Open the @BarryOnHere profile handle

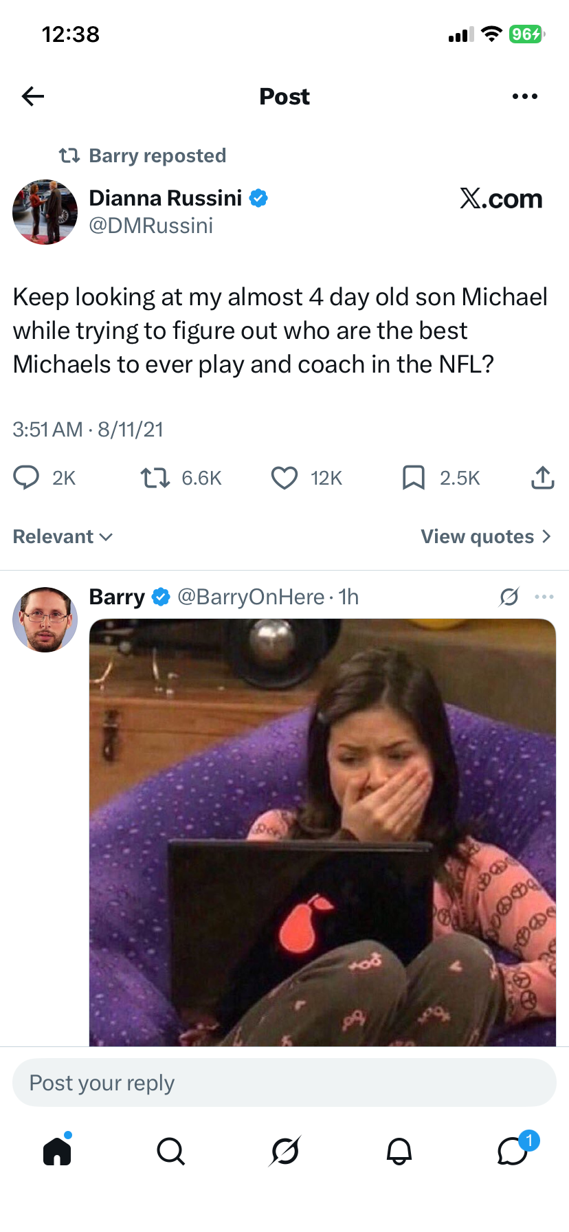coord(251,597)
